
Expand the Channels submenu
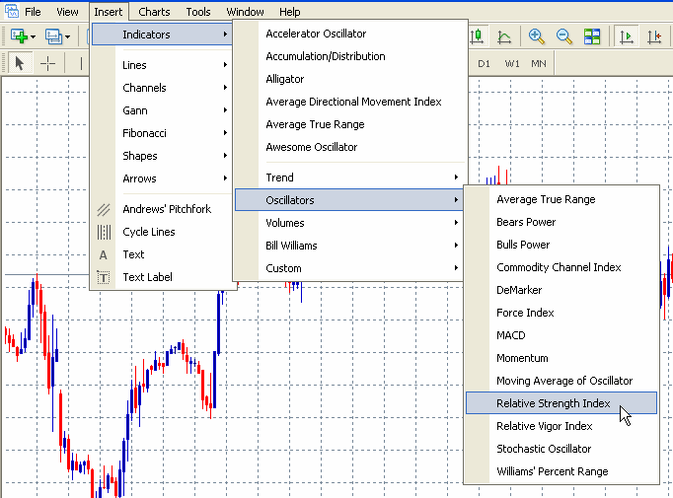click(162, 88)
